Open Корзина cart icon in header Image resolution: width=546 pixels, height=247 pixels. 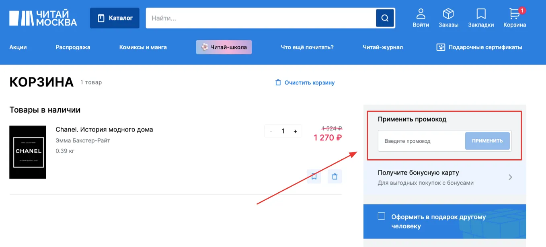[515, 18]
